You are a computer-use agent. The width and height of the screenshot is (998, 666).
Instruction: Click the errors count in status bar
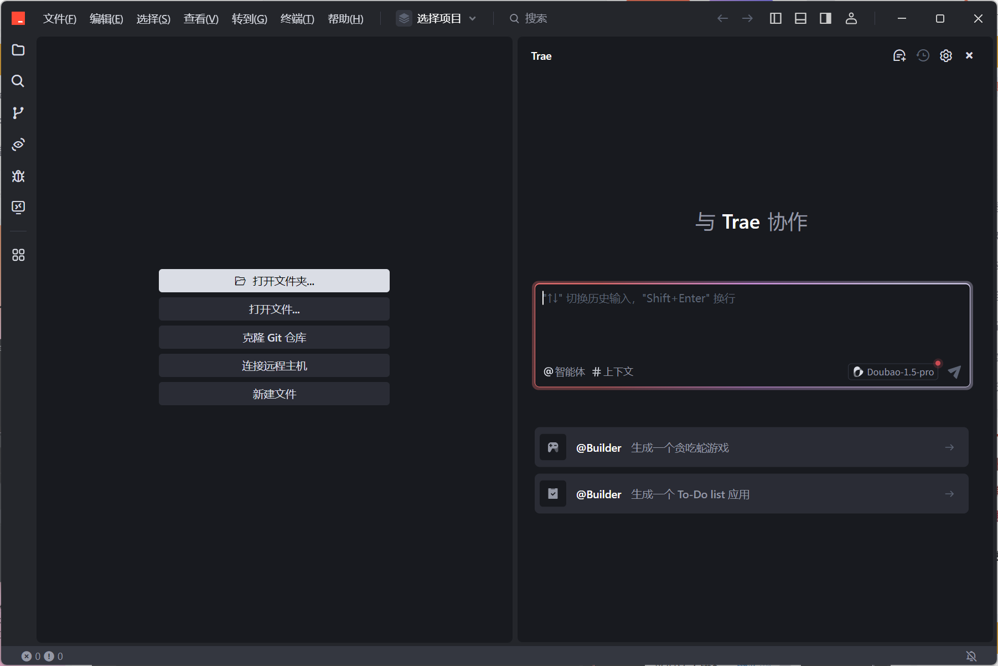[31, 656]
